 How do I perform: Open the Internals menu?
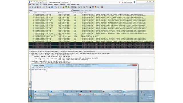73,5
